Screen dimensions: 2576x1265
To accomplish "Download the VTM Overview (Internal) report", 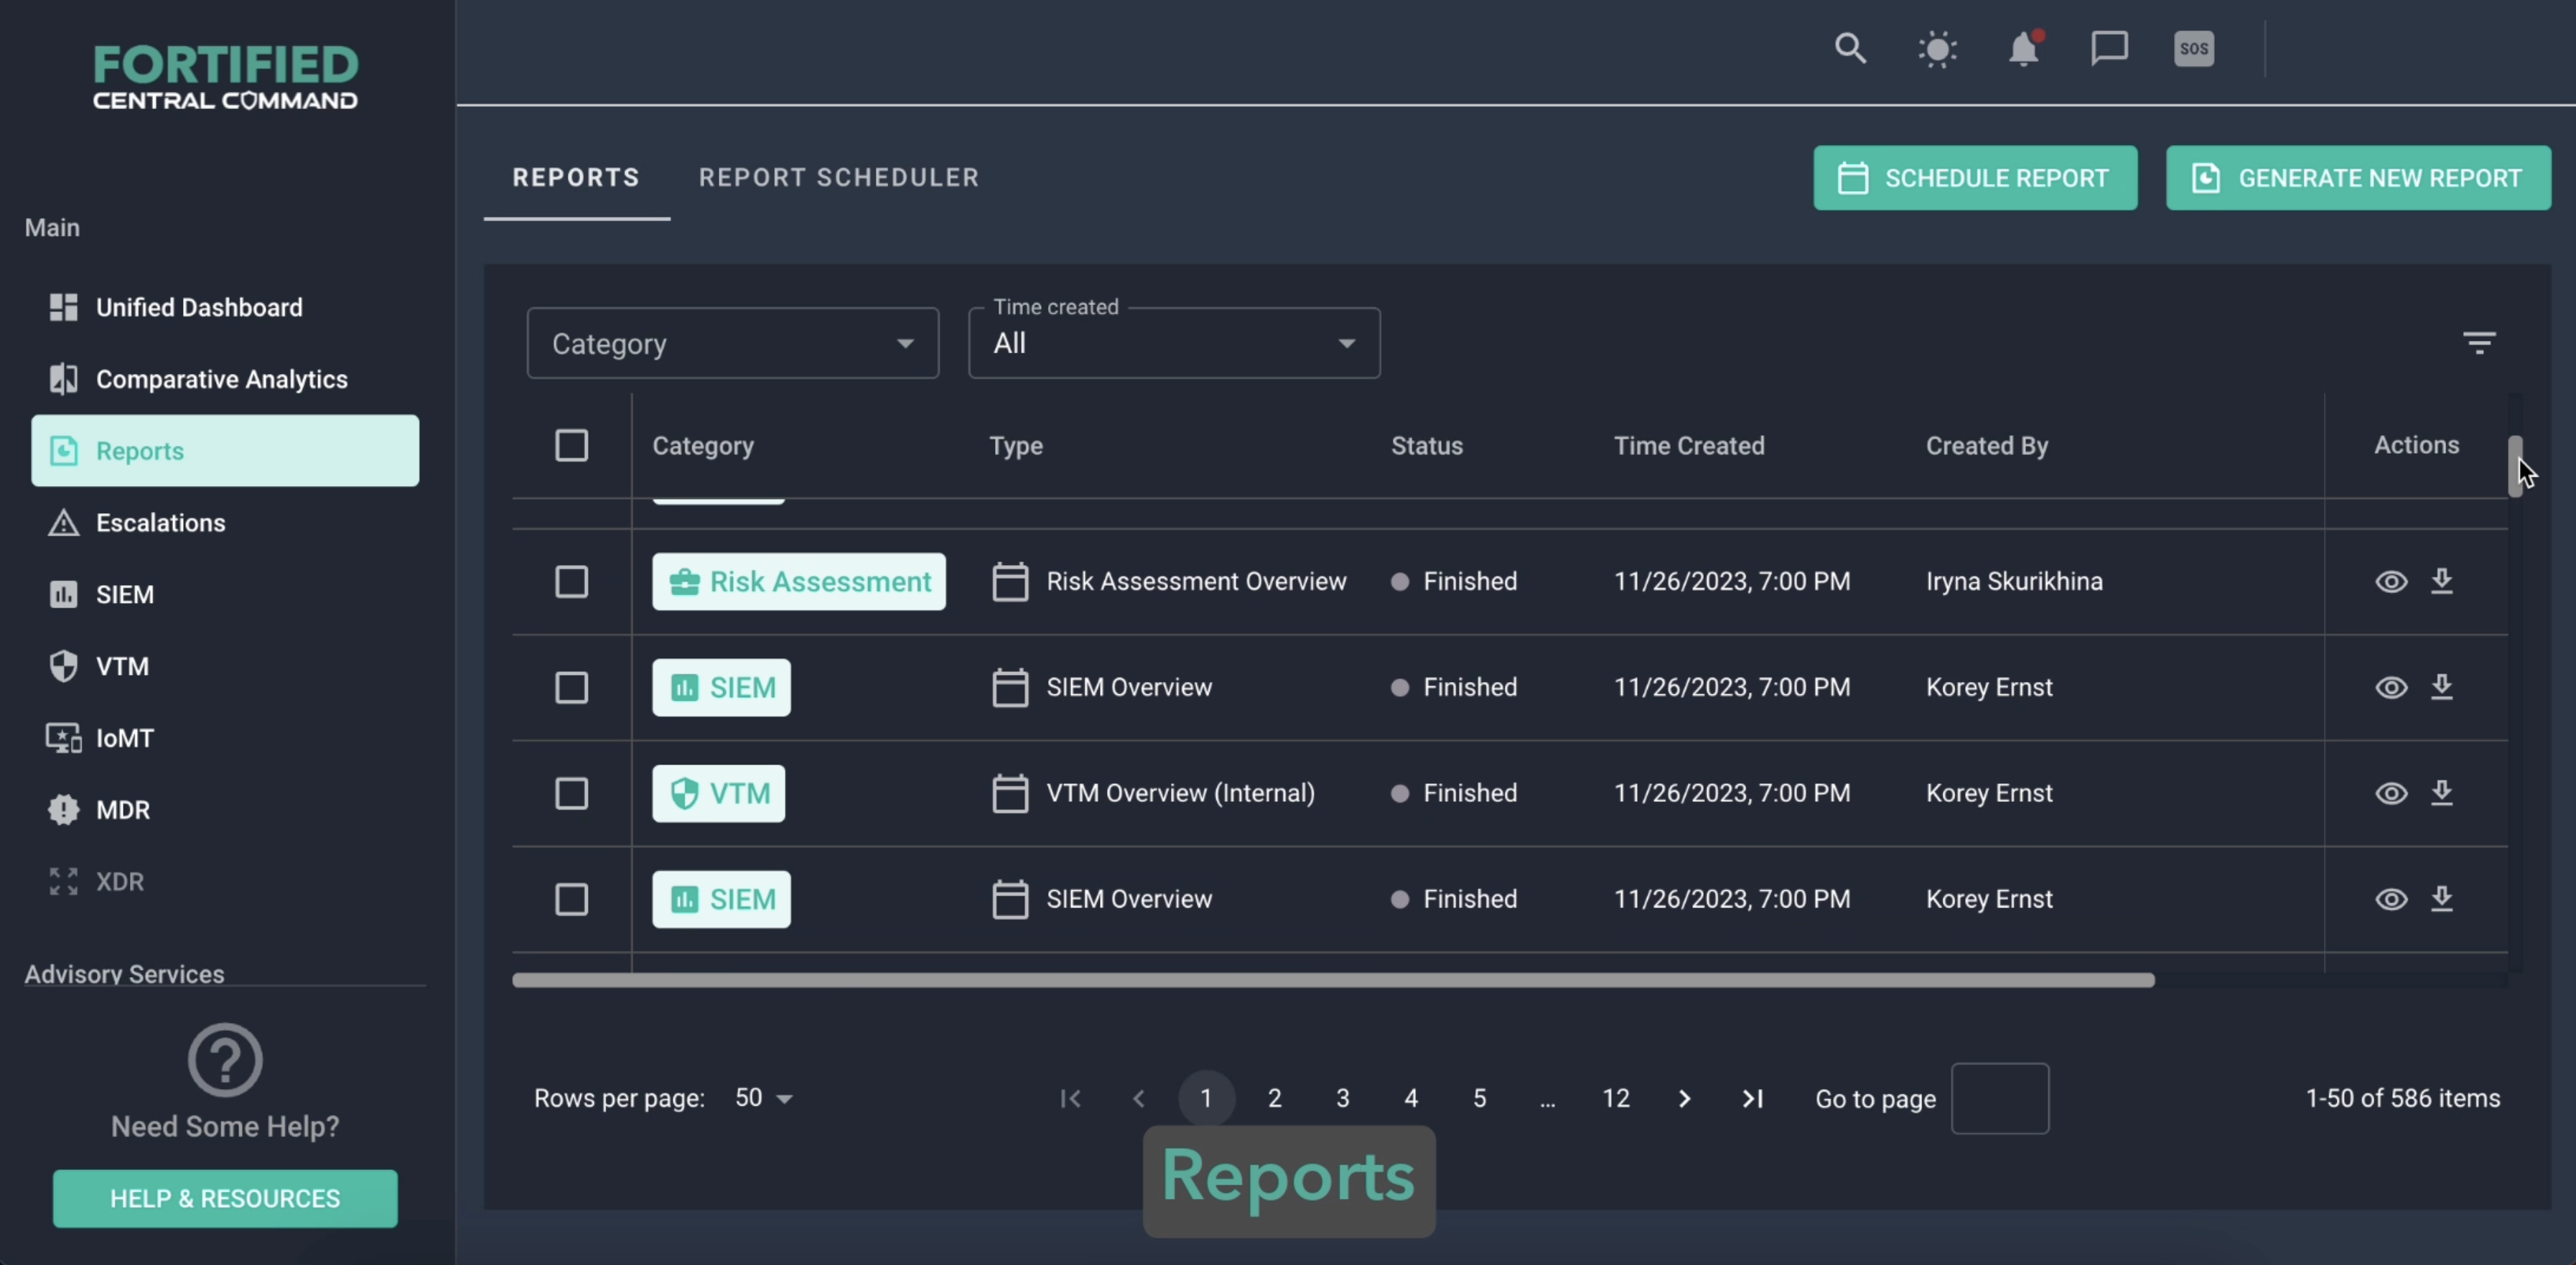I will (2442, 793).
